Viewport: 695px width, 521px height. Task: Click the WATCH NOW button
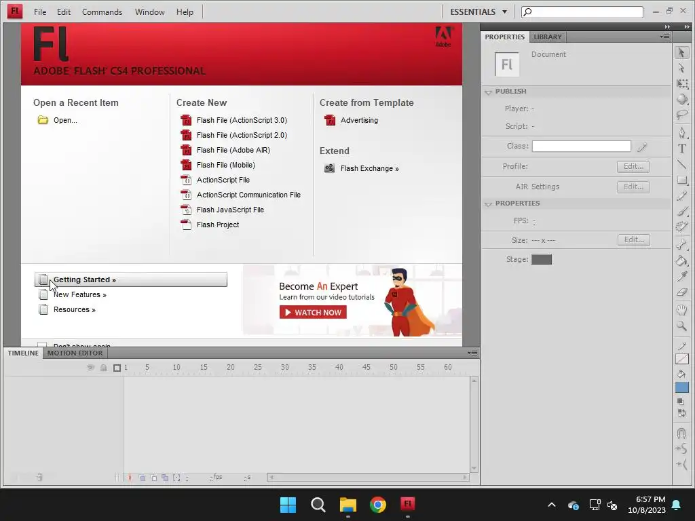pyautogui.click(x=313, y=312)
